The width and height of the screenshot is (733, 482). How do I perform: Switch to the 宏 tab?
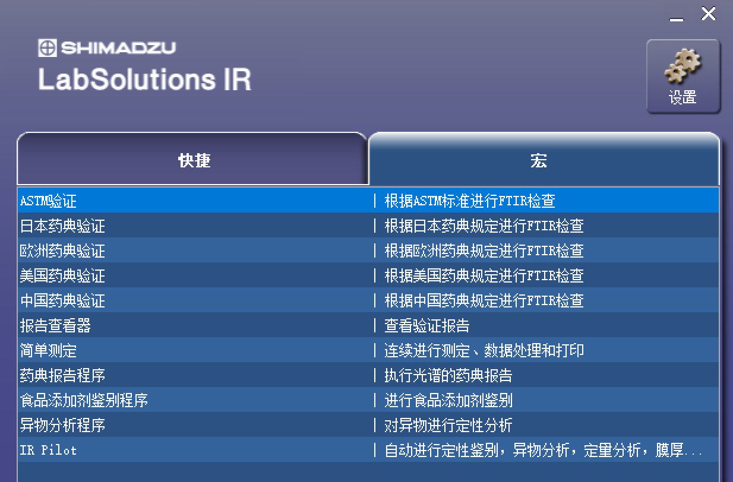544,159
